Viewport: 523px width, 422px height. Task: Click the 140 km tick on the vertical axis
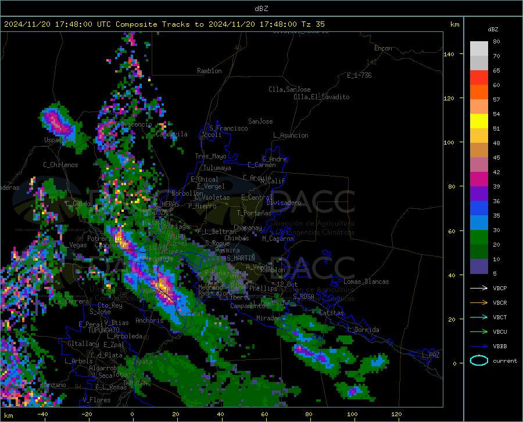click(449, 54)
